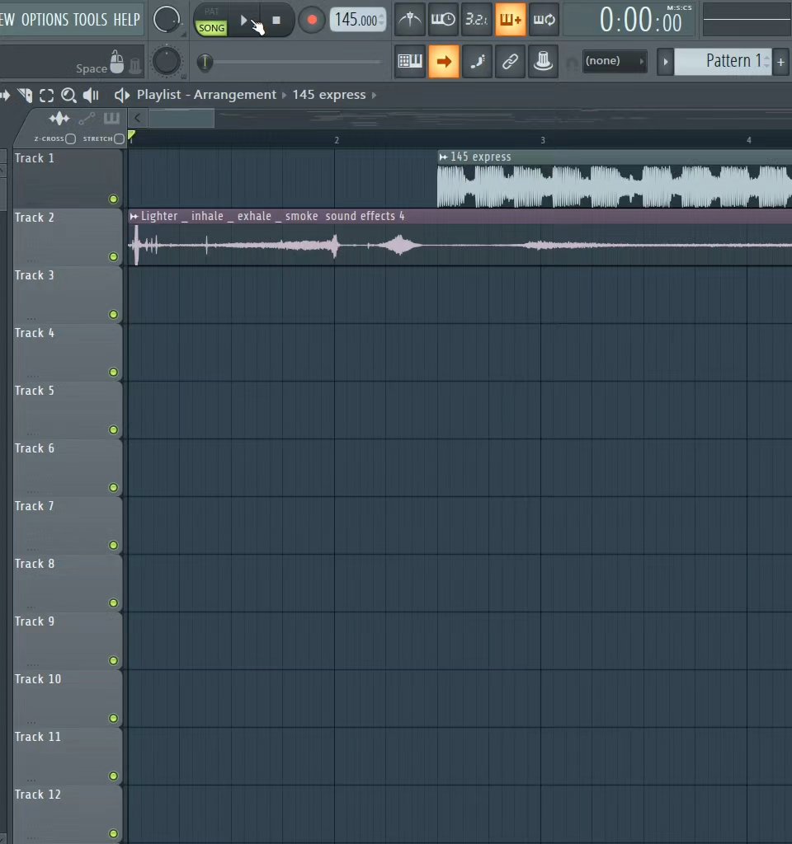
Task: Enable typing keyboard to piano icon
Action: (410, 61)
